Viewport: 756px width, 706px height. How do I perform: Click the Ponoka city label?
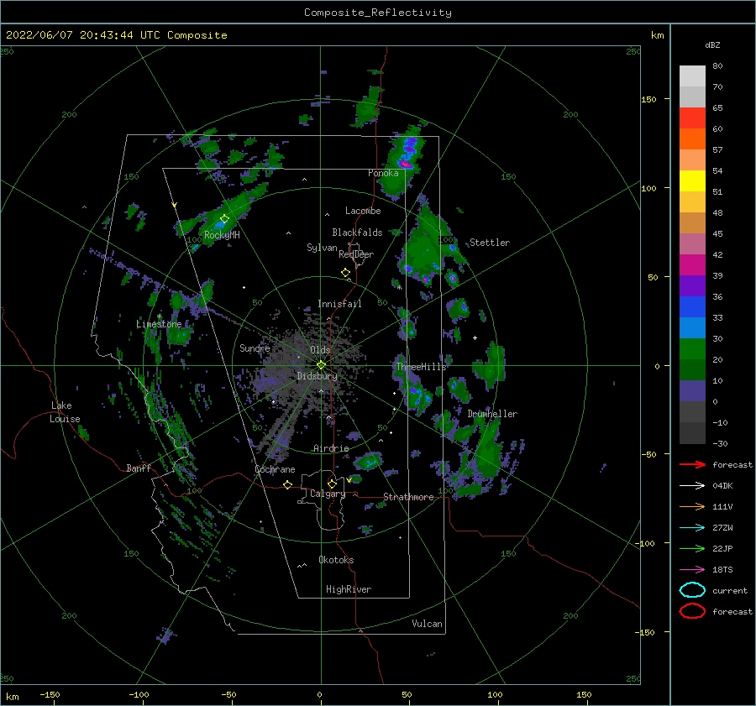[383, 173]
